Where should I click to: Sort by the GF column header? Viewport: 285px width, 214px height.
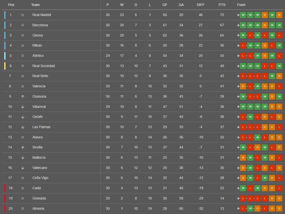point(165,5)
